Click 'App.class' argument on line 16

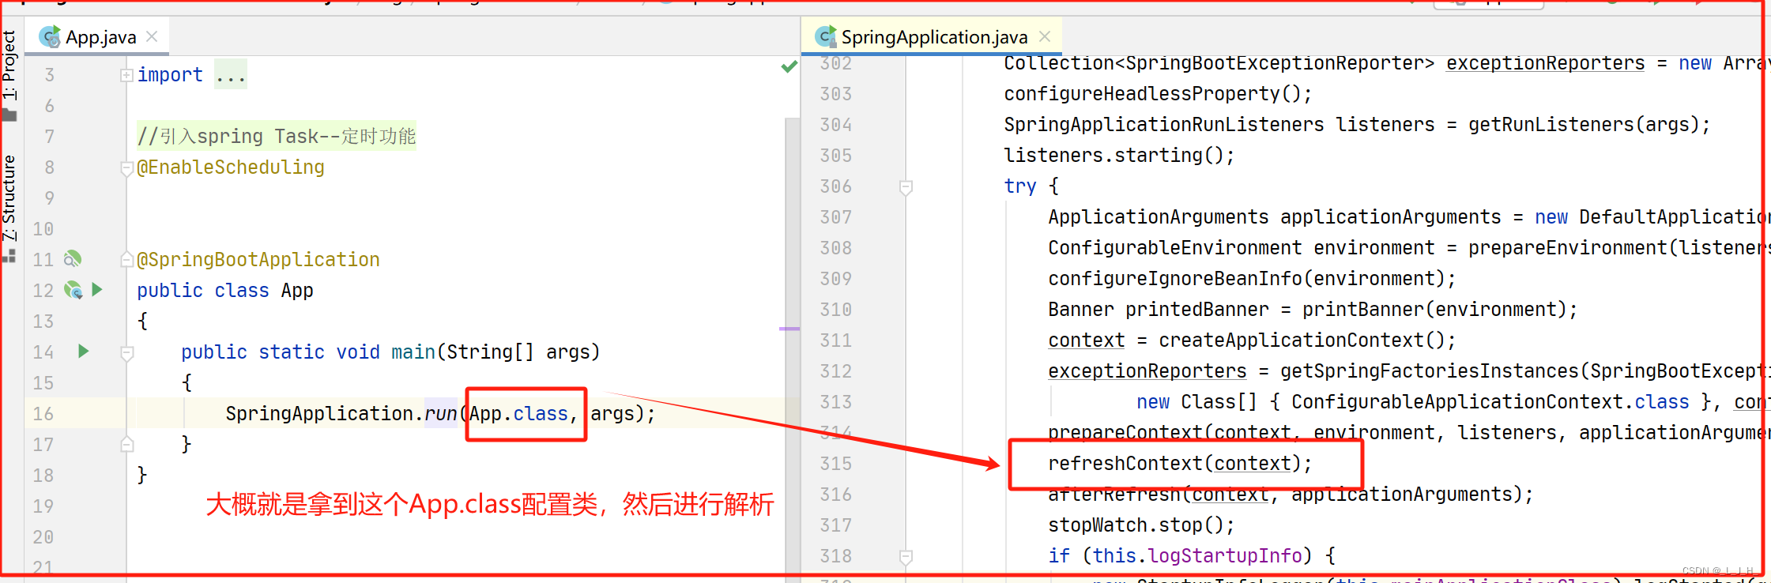(x=518, y=414)
